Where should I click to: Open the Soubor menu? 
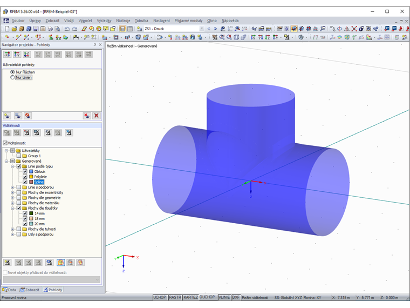pyautogui.click(x=18, y=21)
